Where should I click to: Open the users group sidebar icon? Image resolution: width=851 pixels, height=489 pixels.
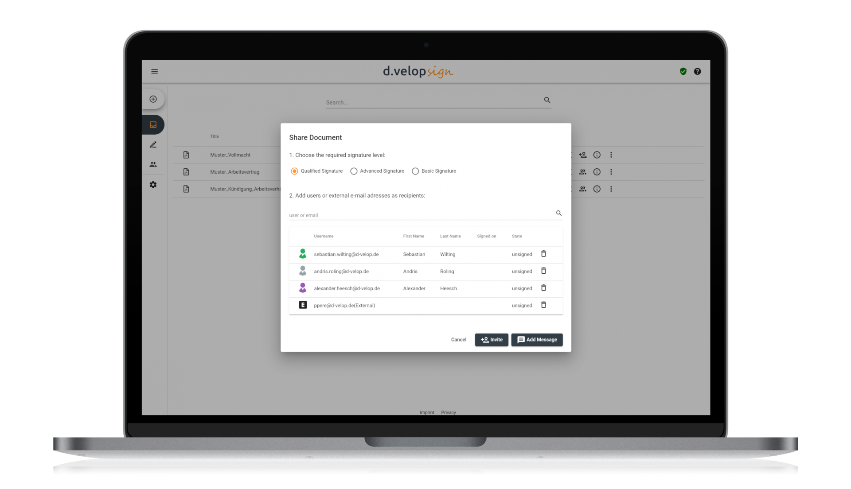[x=153, y=164]
